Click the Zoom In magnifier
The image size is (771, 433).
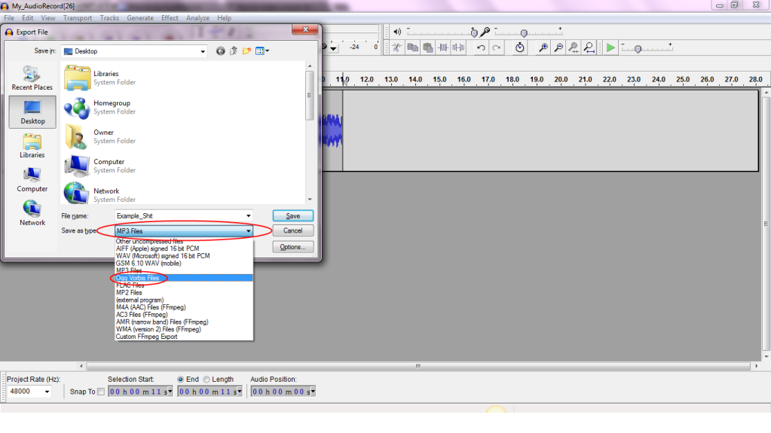click(543, 47)
